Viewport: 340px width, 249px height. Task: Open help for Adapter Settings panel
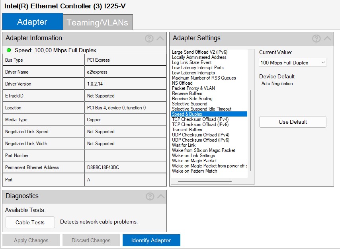316,39
